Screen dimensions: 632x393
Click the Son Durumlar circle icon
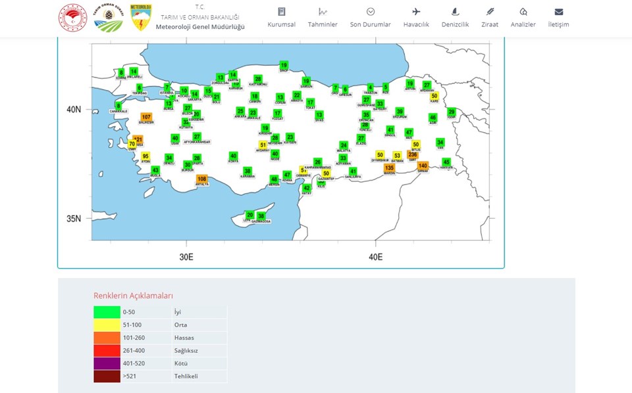pyautogui.click(x=370, y=12)
